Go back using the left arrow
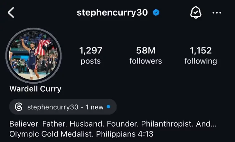Viewport: 235px width, 142px height. 11,13
